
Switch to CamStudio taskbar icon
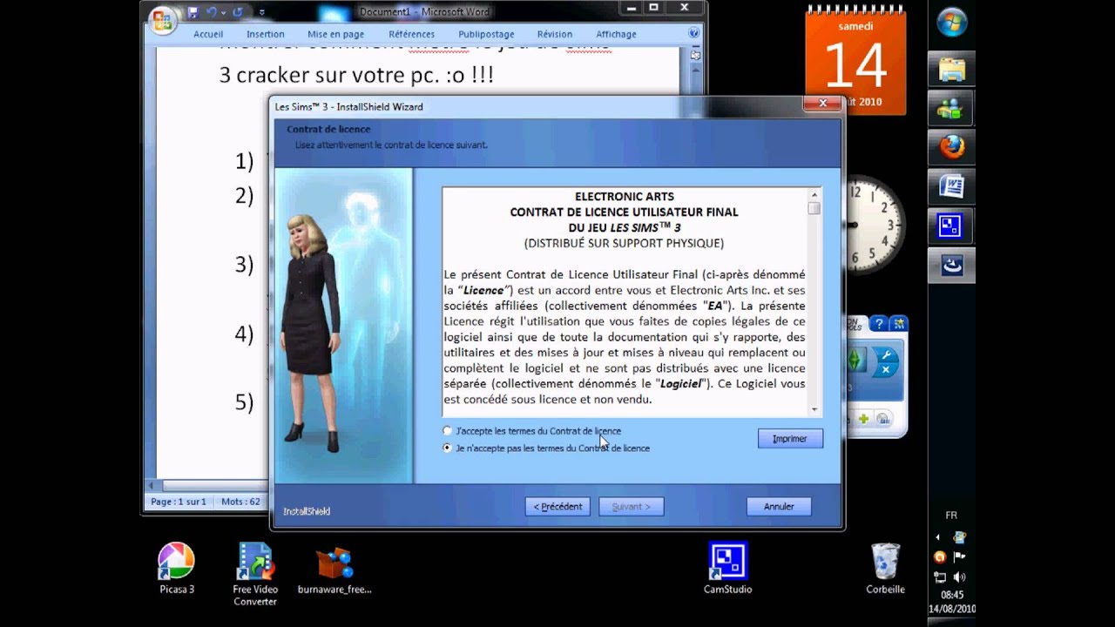coord(951,226)
